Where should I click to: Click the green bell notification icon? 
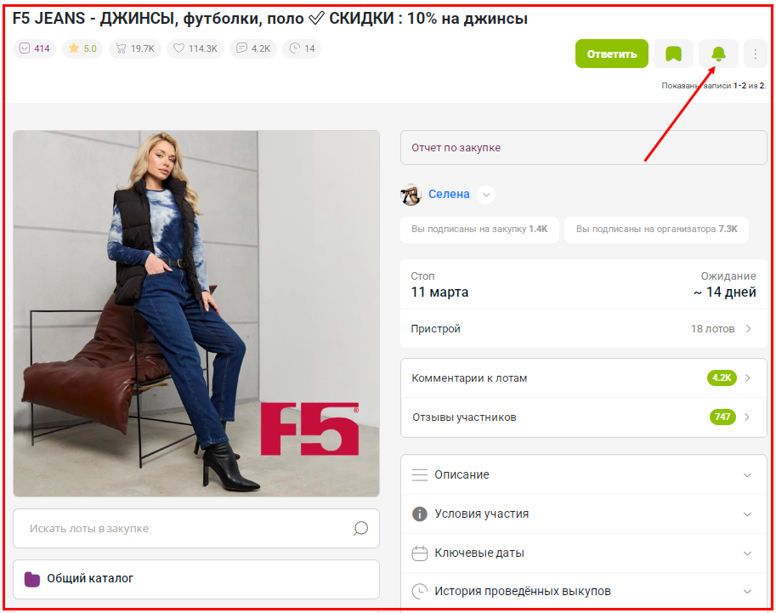[718, 54]
